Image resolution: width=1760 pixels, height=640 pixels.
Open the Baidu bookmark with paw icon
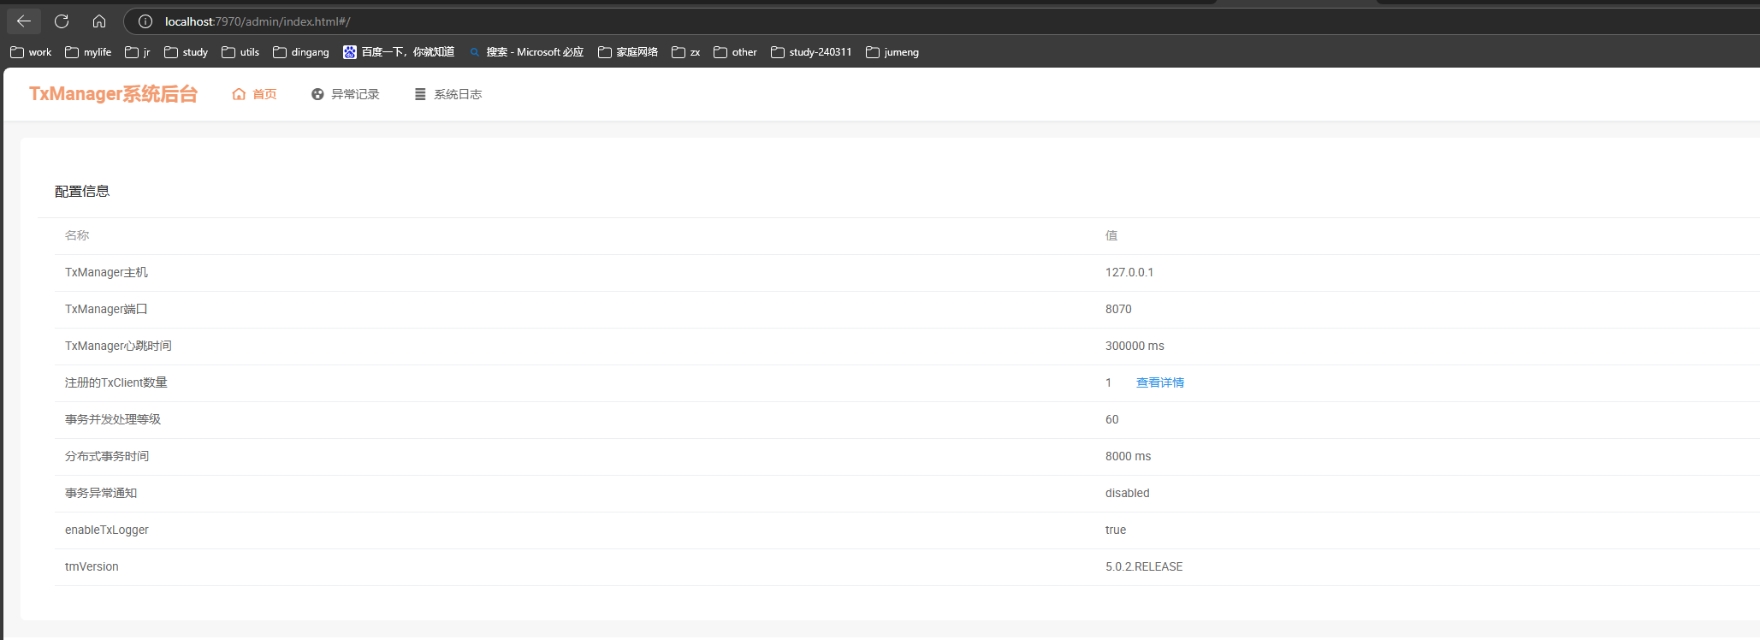399,52
